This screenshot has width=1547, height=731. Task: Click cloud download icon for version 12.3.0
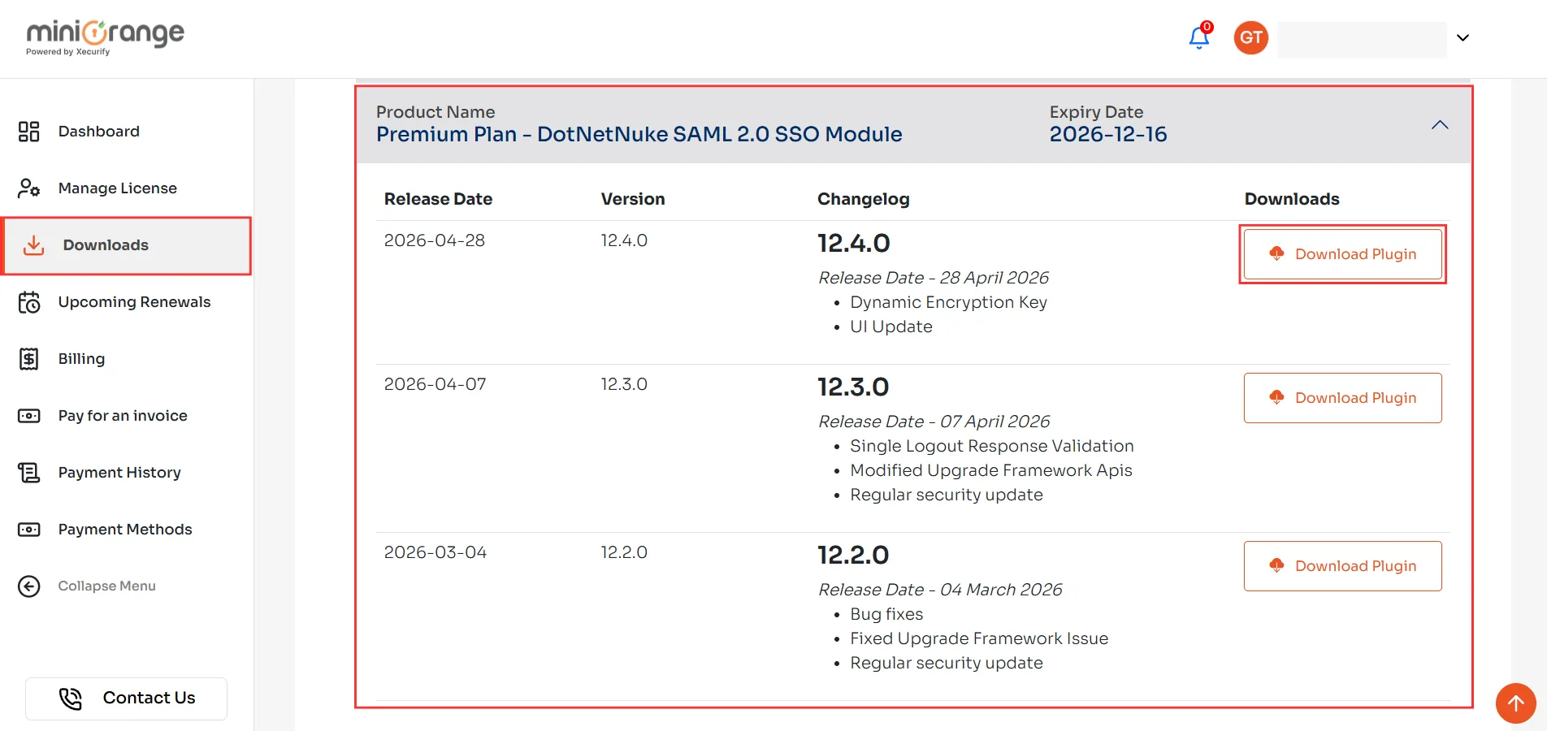pyautogui.click(x=1276, y=398)
